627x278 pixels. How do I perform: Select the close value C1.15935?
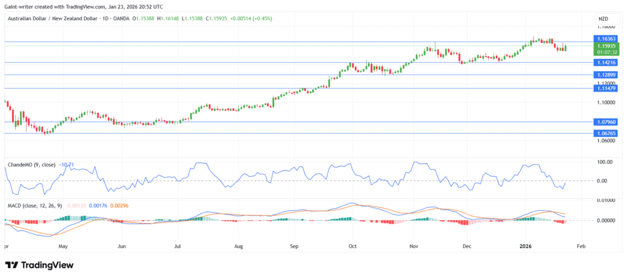point(216,19)
